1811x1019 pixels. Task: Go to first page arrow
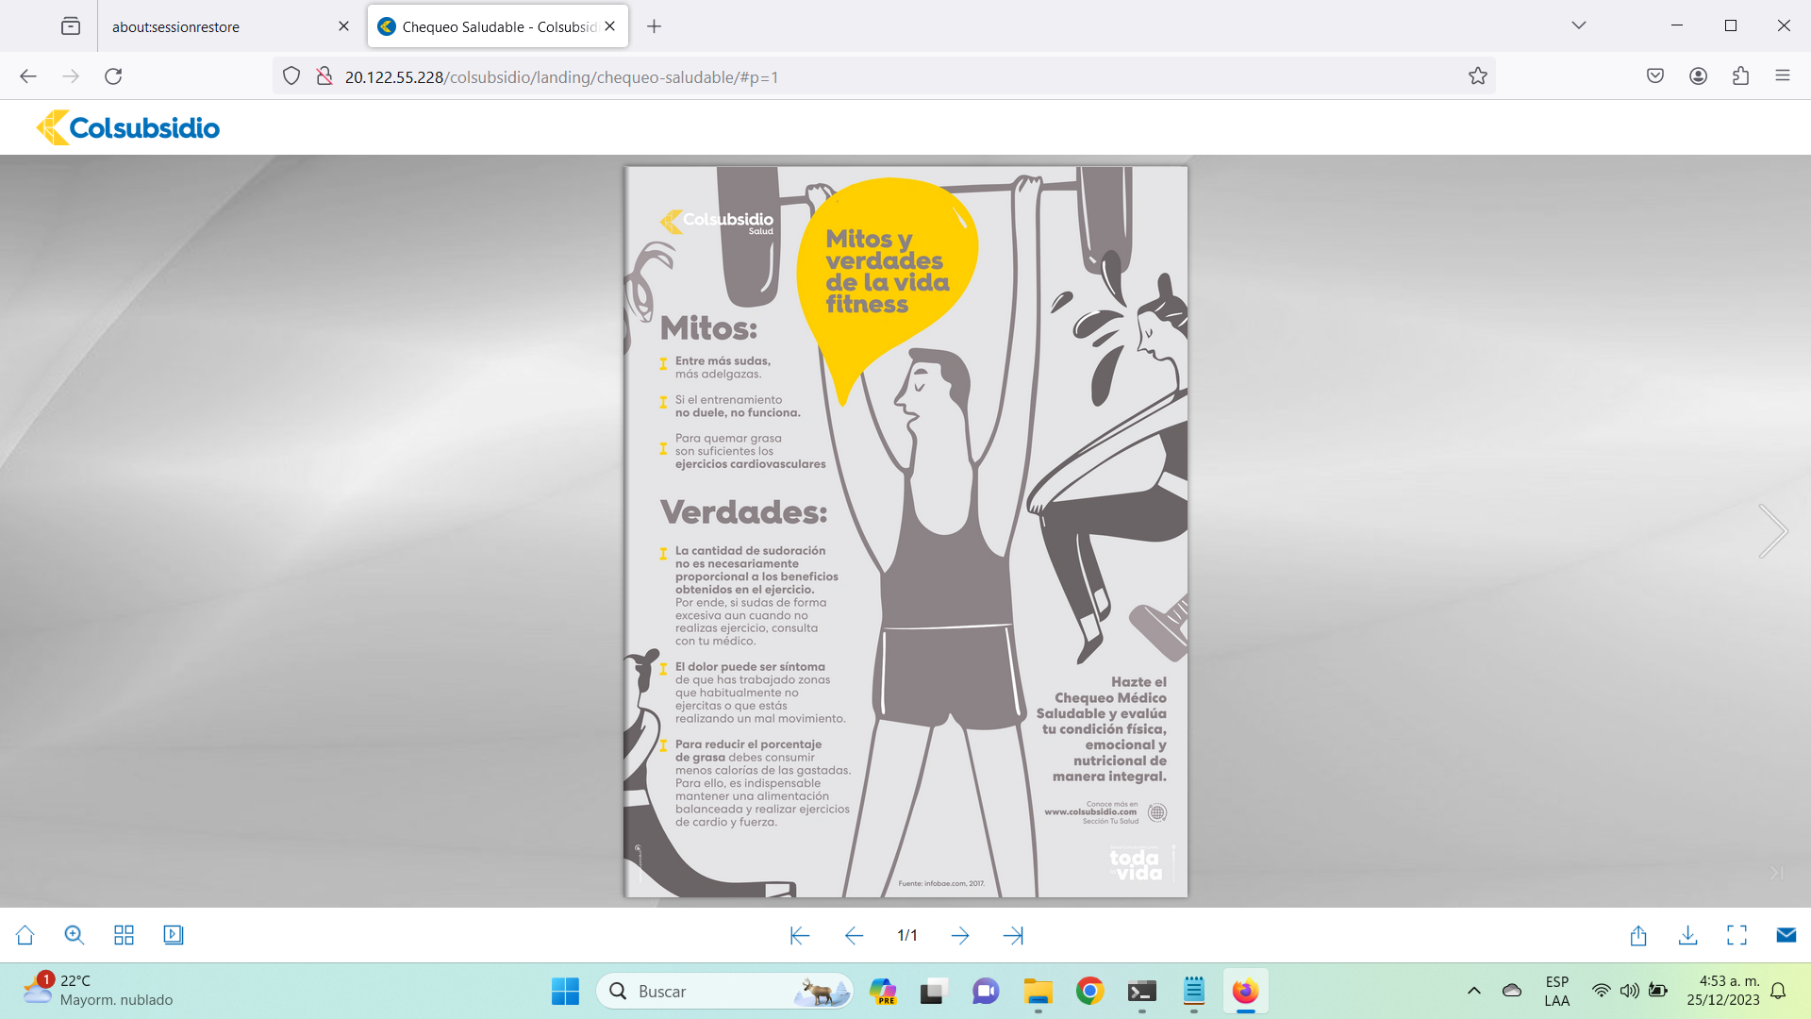tap(800, 936)
